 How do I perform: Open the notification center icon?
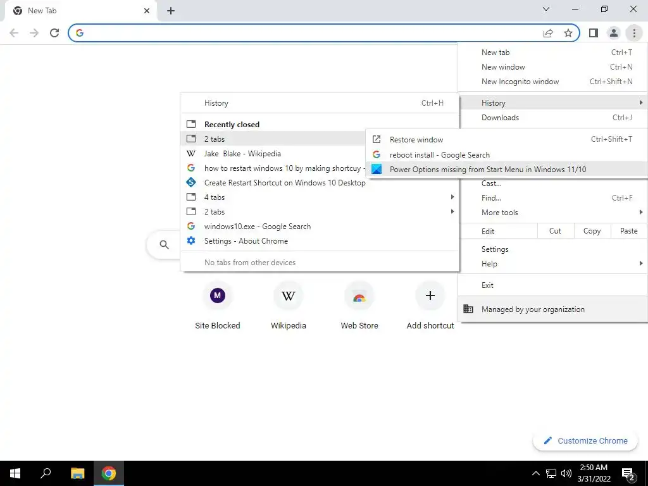[x=628, y=475]
